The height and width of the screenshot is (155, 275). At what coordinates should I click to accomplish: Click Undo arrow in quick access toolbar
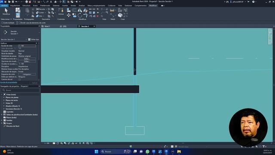[16, 2]
